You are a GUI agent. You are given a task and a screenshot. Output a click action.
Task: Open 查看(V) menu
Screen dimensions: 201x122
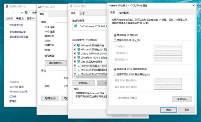30,19
